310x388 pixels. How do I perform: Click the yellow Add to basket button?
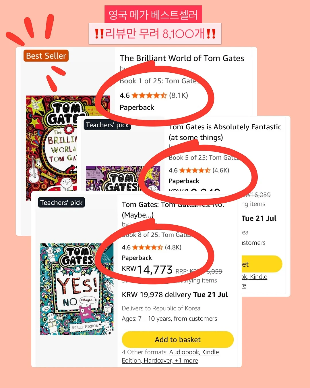coord(178,339)
